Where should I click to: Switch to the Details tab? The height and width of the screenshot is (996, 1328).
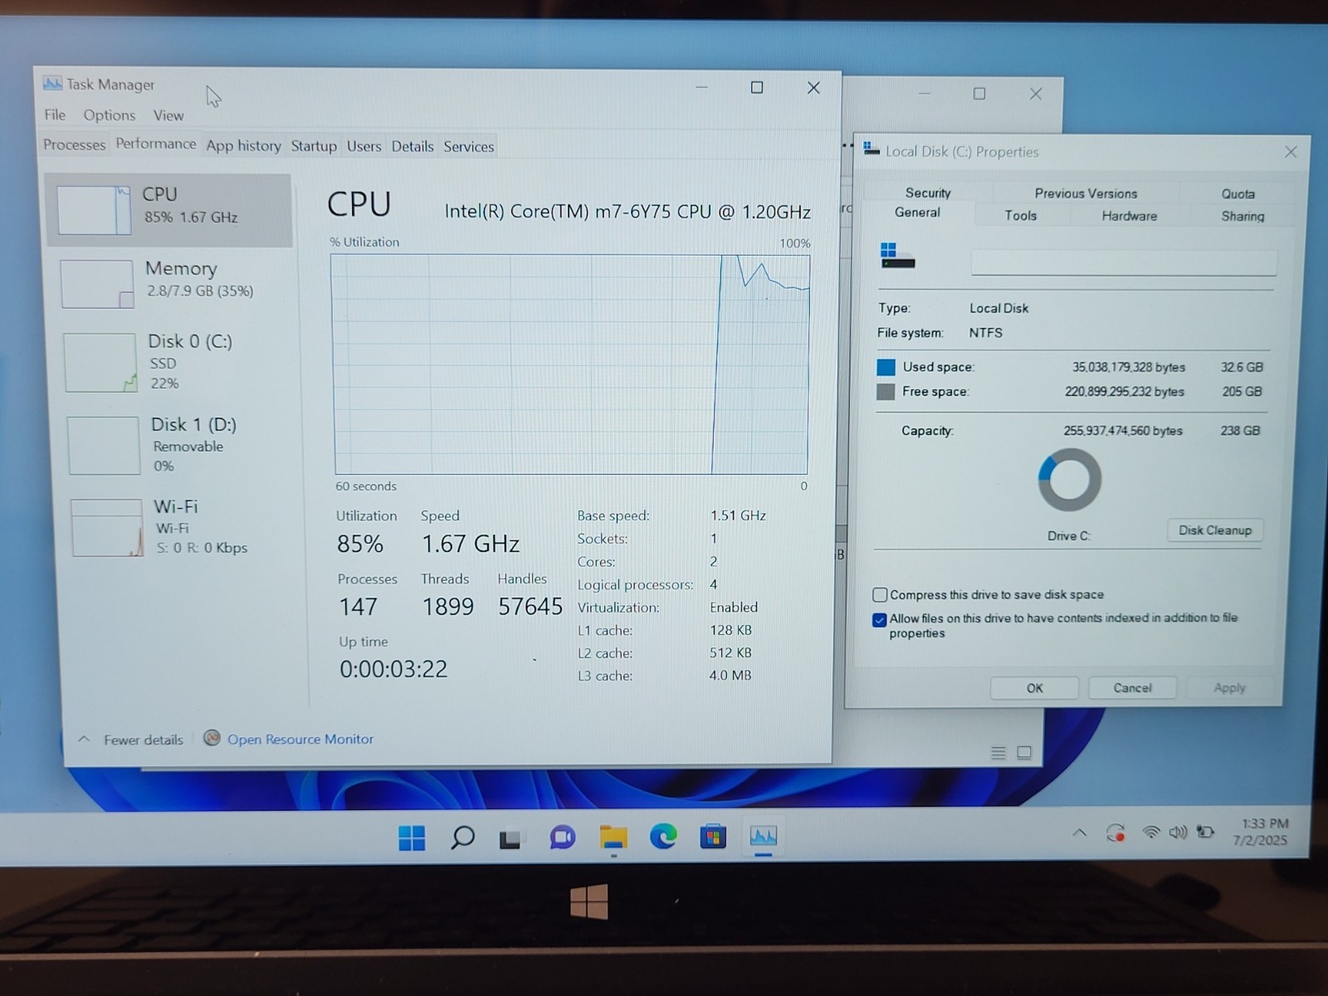(413, 146)
